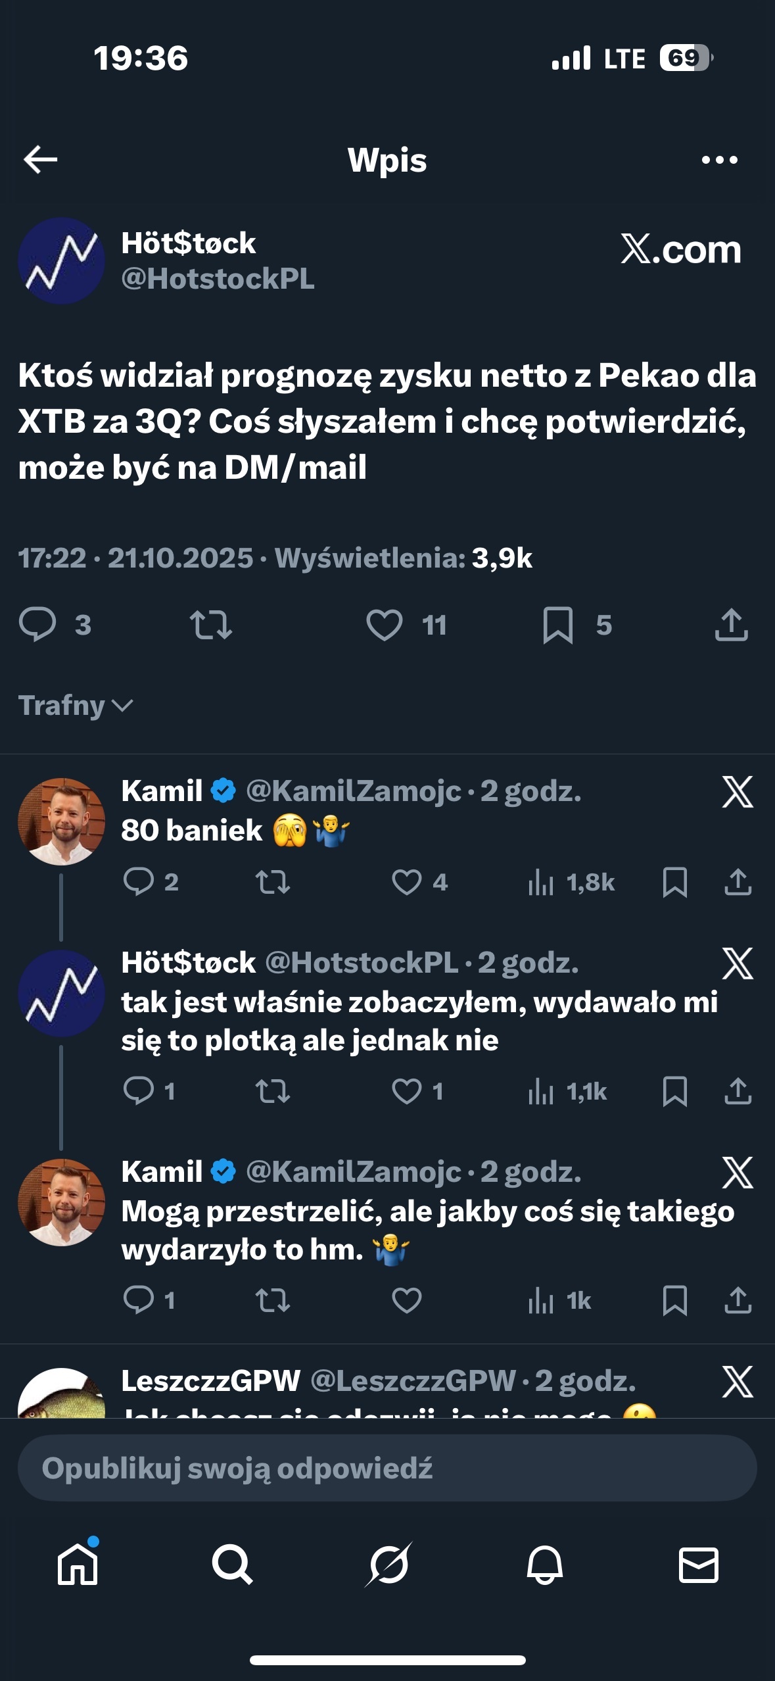Bookmark the main post about XTB
775x1681 pixels.
[x=558, y=625]
